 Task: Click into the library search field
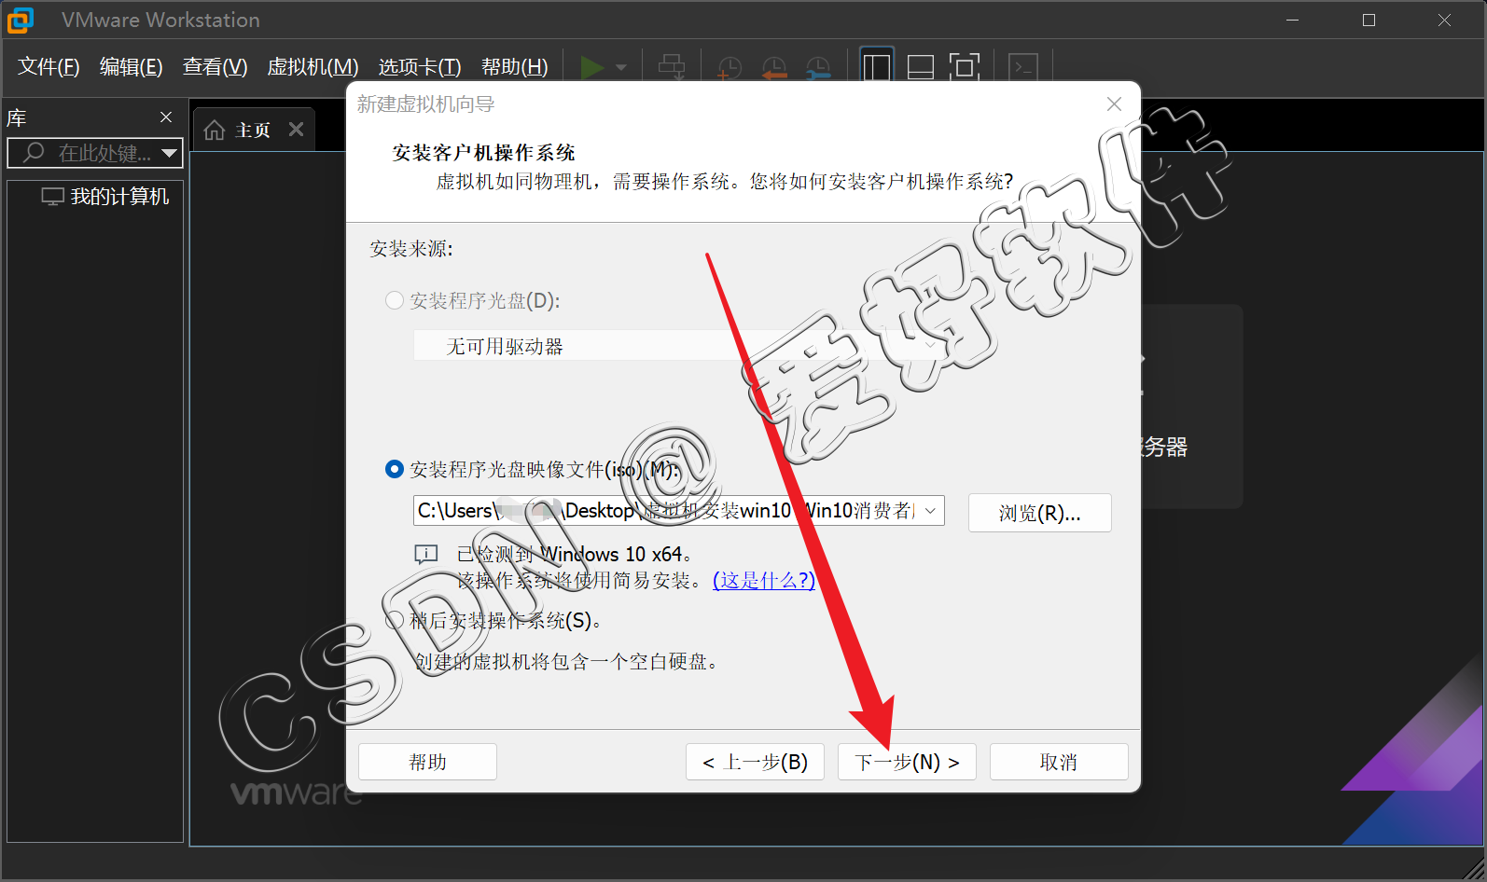point(95,153)
